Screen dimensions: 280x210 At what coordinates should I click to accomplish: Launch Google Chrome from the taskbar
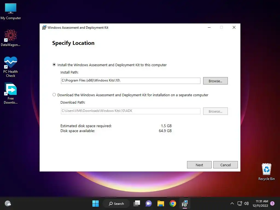tap(173, 203)
